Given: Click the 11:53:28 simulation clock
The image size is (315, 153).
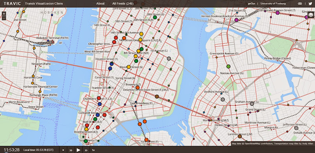Looking at the screenshot, I should [12, 150].
